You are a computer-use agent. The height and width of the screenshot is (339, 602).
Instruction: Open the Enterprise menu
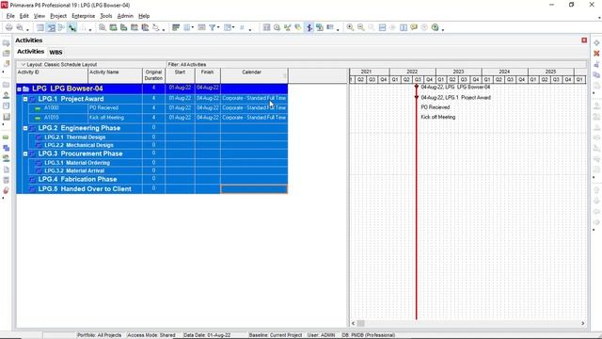(84, 16)
